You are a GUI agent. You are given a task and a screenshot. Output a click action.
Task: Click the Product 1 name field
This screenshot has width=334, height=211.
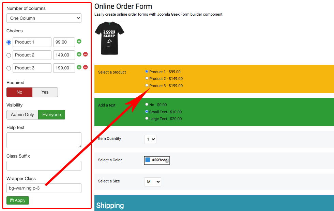tap(32, 42)
